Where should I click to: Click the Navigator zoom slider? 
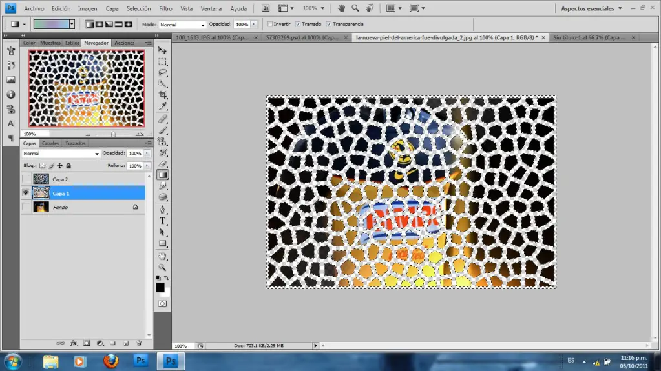click(113, 134)
